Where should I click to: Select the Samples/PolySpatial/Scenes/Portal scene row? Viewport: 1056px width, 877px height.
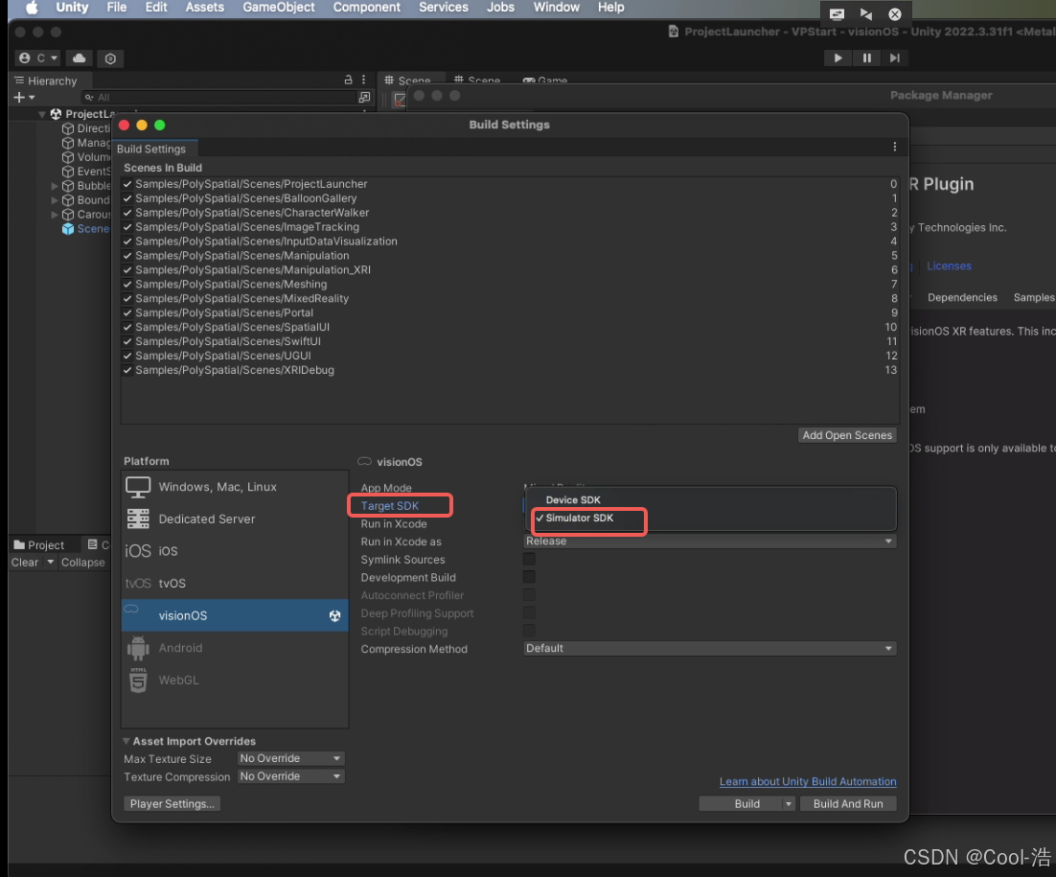(510, 312)
